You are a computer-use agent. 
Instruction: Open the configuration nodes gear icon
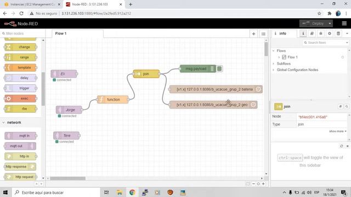tap(330, 33)
